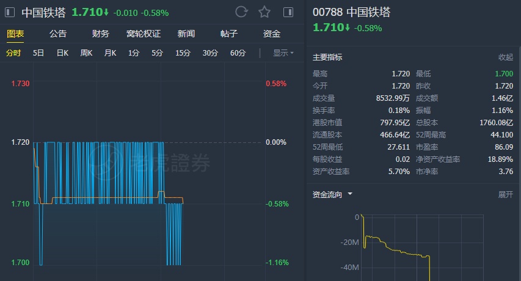Switch chart to 5日 view

tap(38, 53)
